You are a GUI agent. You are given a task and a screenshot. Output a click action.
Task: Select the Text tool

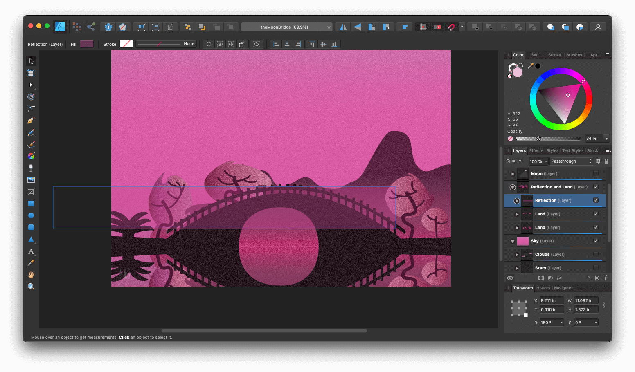click(x=31, y=251)
